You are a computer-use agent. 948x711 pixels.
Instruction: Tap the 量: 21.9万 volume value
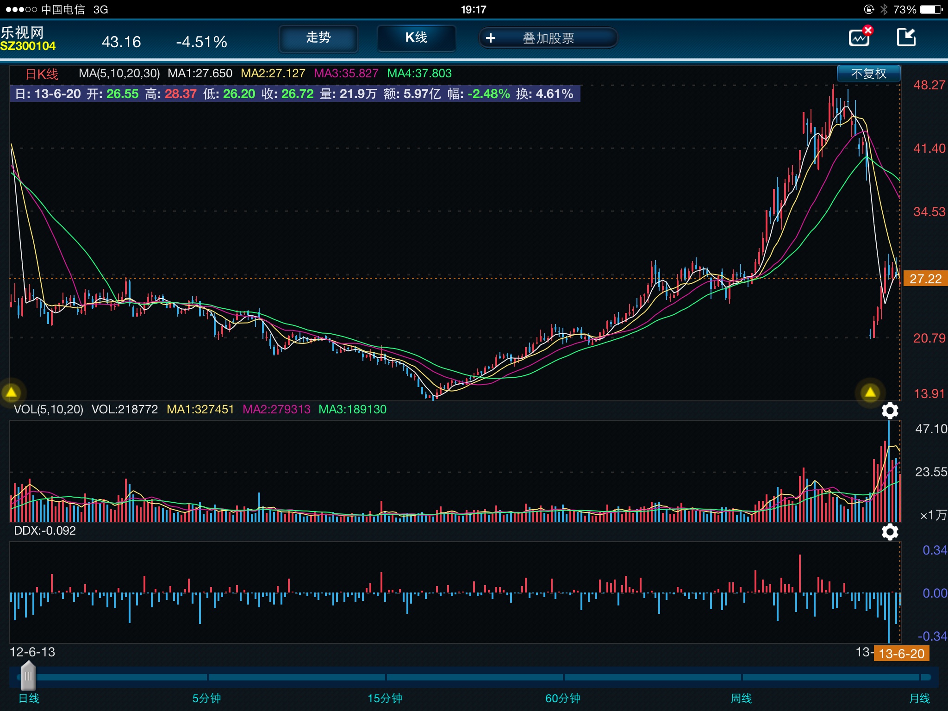[348, 94]
